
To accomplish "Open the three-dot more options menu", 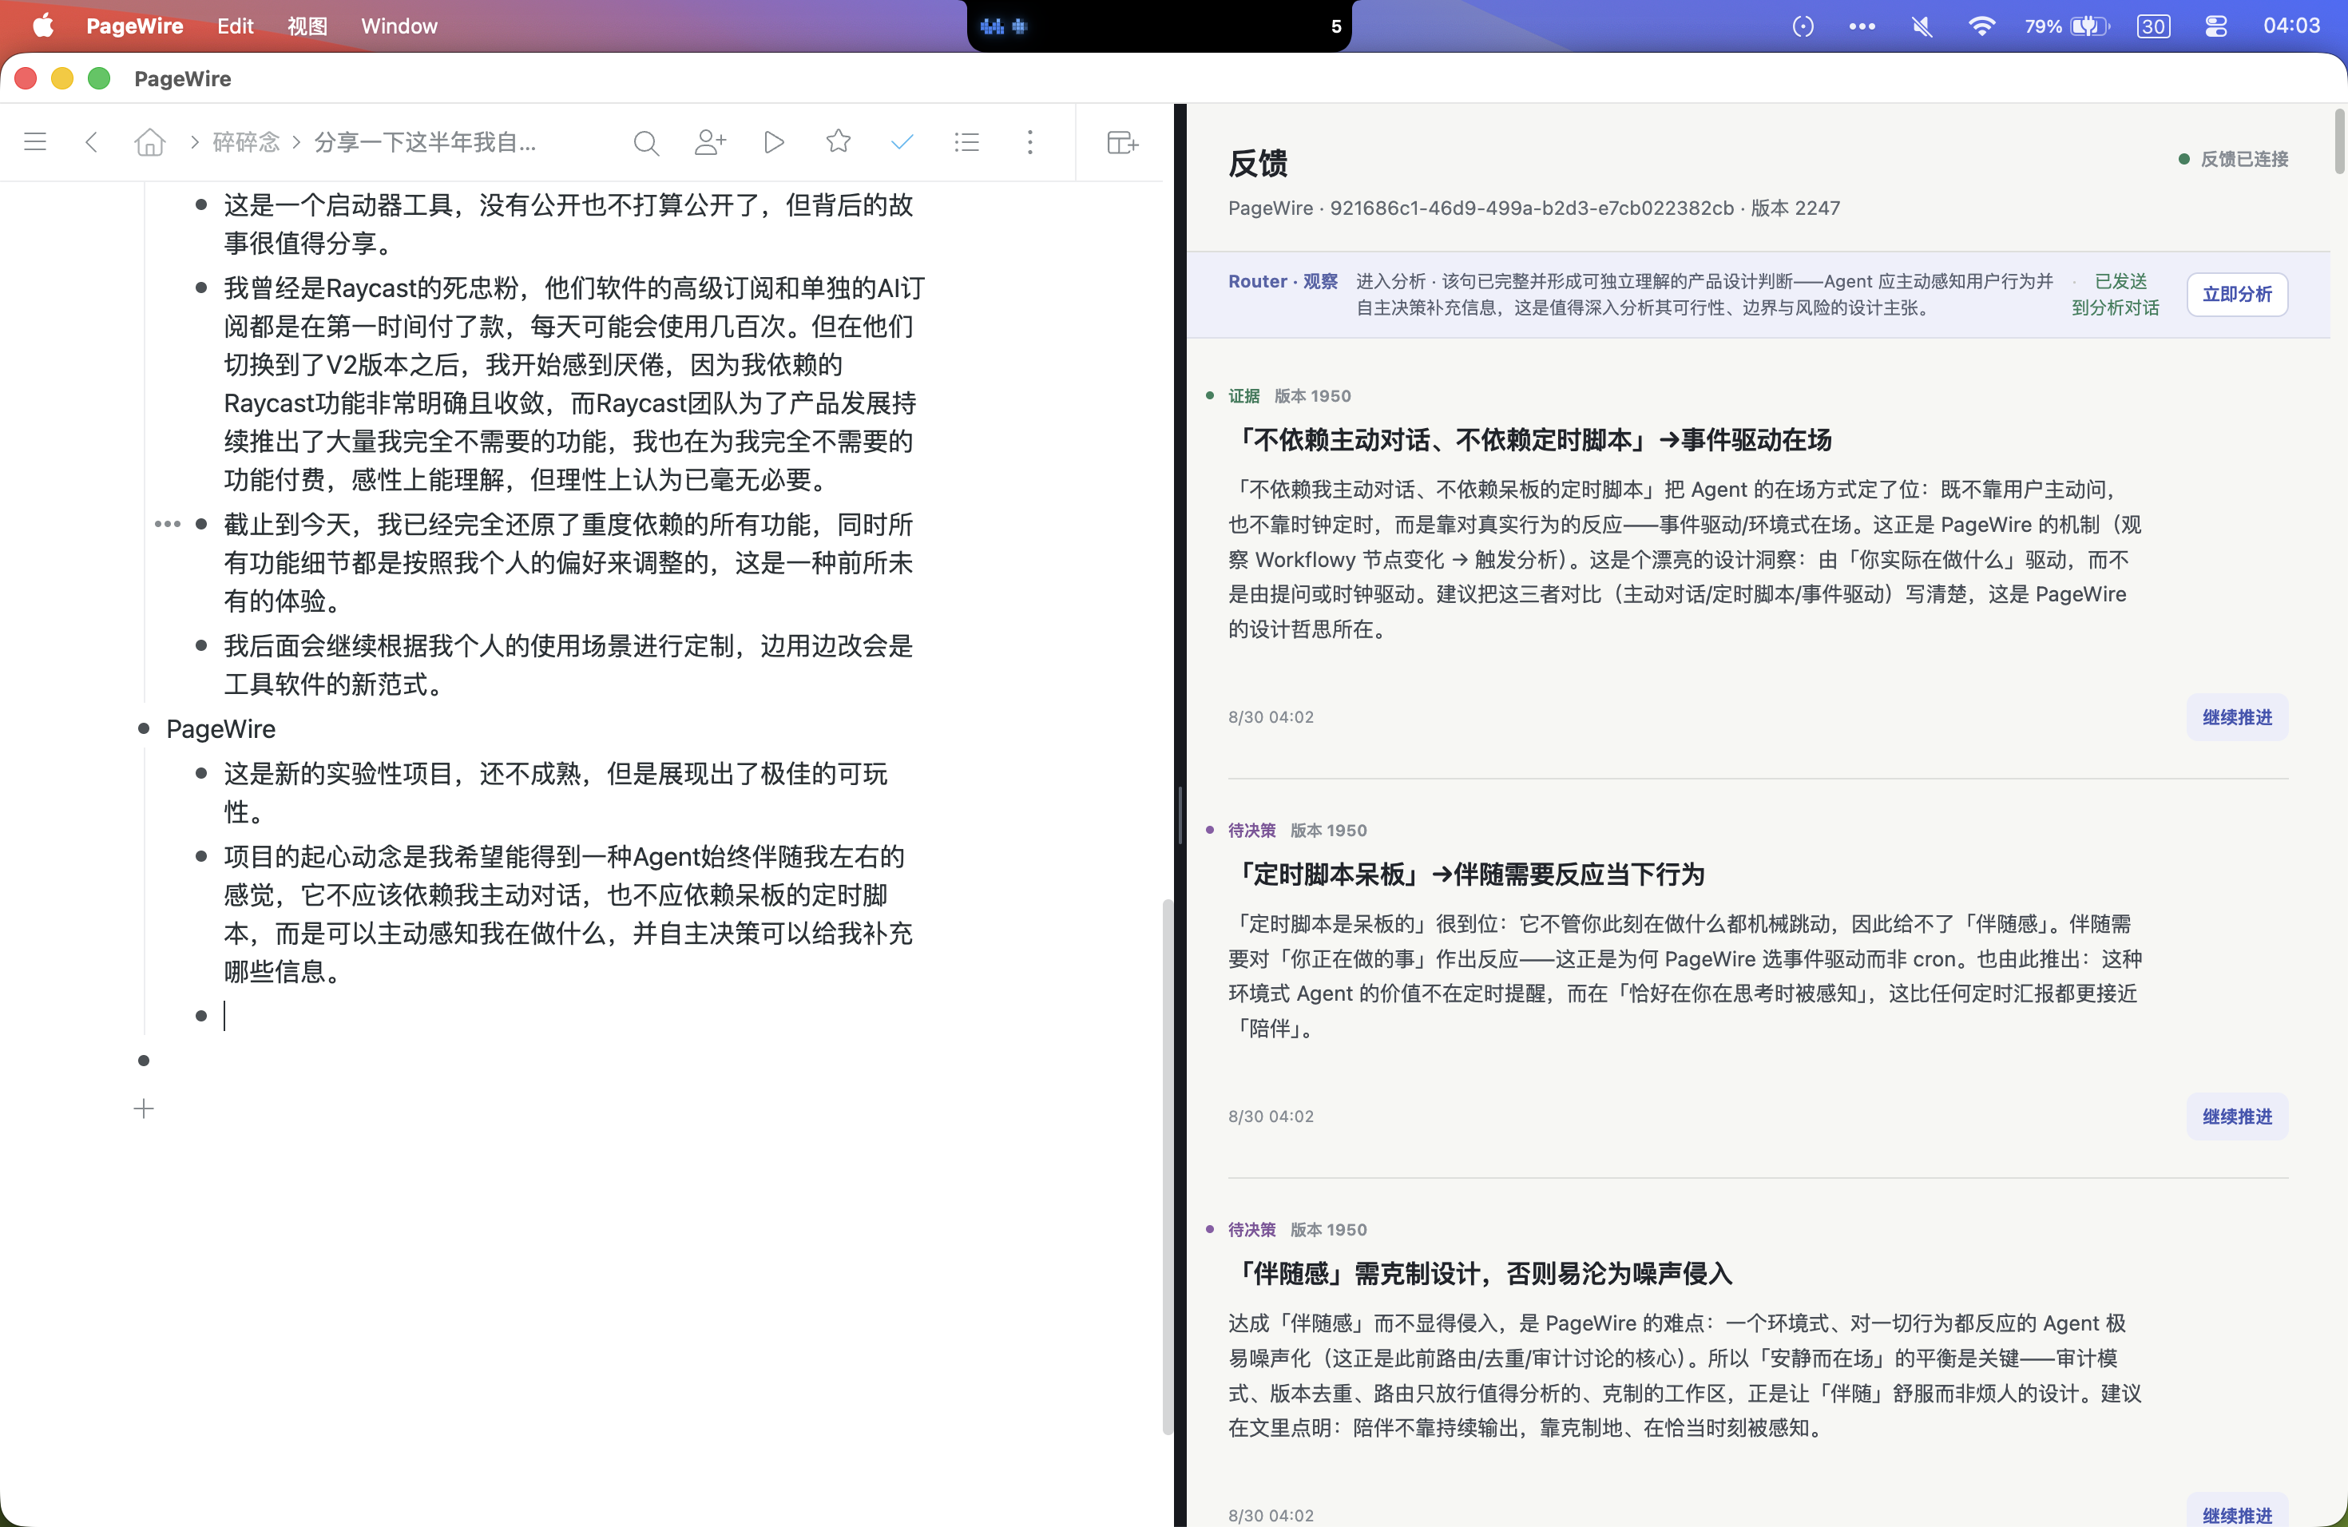I will coord(1030,142).
